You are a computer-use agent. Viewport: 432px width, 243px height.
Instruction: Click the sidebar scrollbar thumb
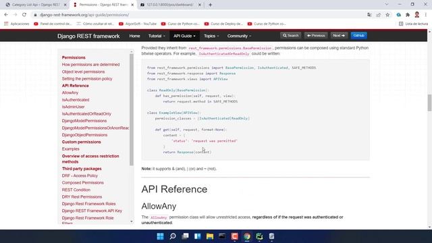132,109
